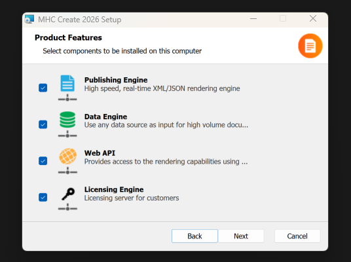Click the orange document logo in header
Viewport: 351px width, 262px height.
coord(310,46)
